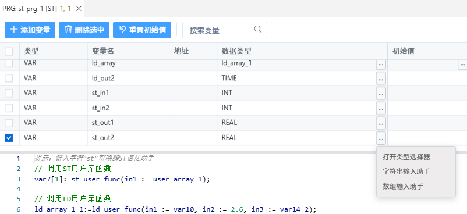467x214 pixels.
Task: Focus the 搜索变量 search field
Action: click(x=225, y=30)
